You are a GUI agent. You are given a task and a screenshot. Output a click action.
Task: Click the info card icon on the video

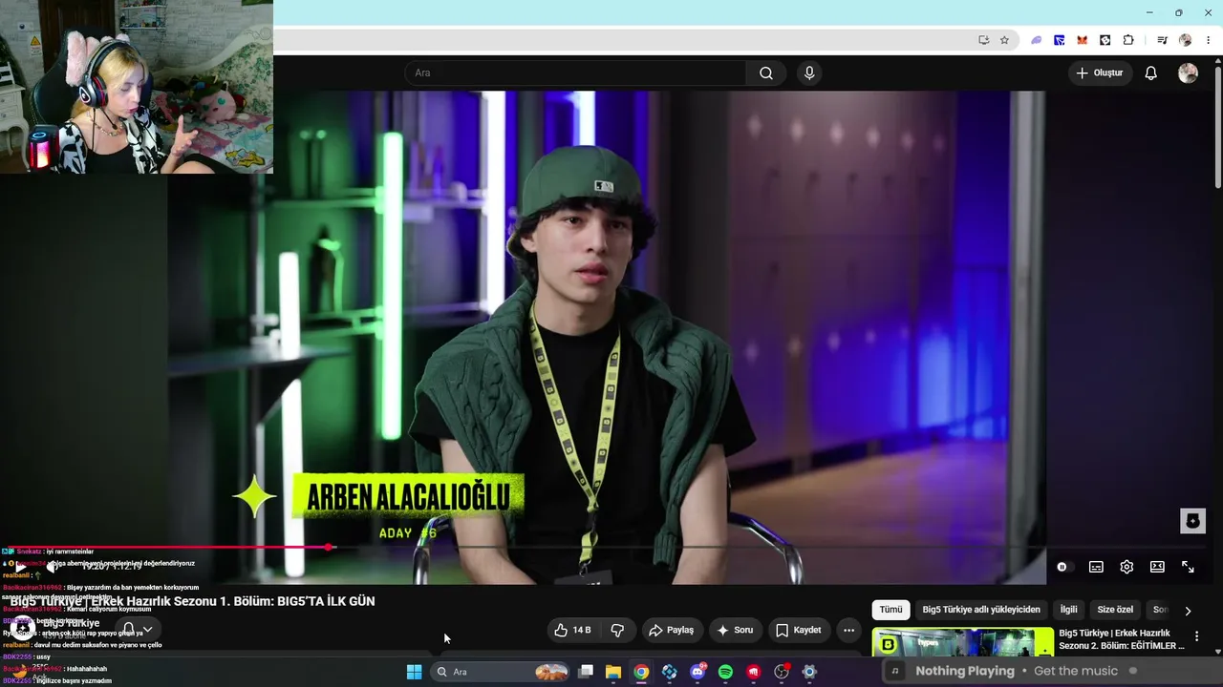(1192, 521)
